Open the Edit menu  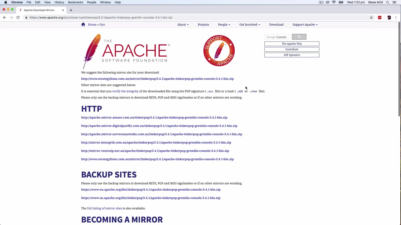coord(38,2)
